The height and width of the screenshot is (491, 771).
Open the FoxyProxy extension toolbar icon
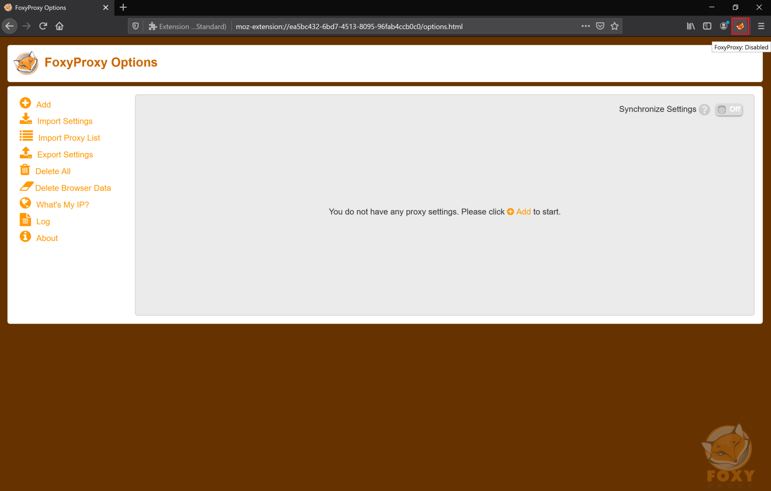(741, 26)
